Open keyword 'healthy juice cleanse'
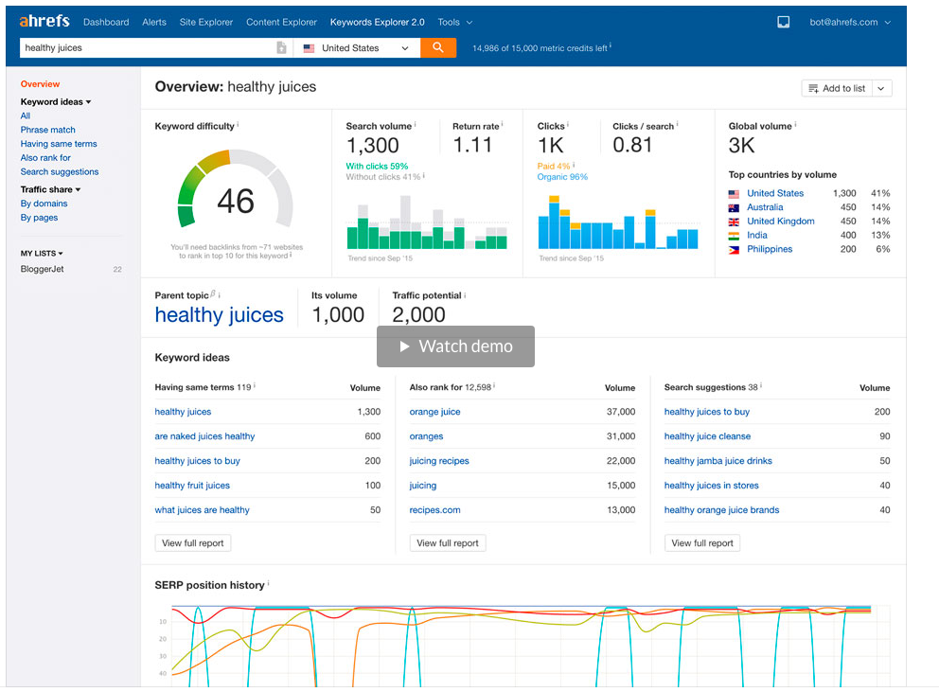This screenshot has height=692, width=939. click(x=707, y=436)
